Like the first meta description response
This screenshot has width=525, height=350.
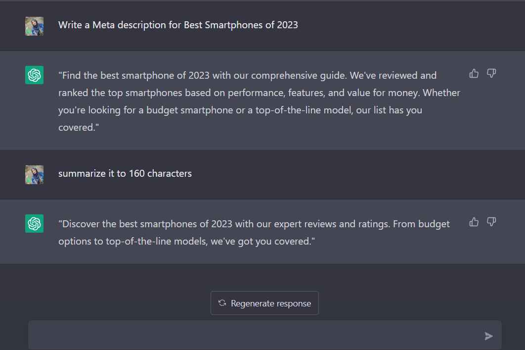pyautogui.click(x=474, y=74)
